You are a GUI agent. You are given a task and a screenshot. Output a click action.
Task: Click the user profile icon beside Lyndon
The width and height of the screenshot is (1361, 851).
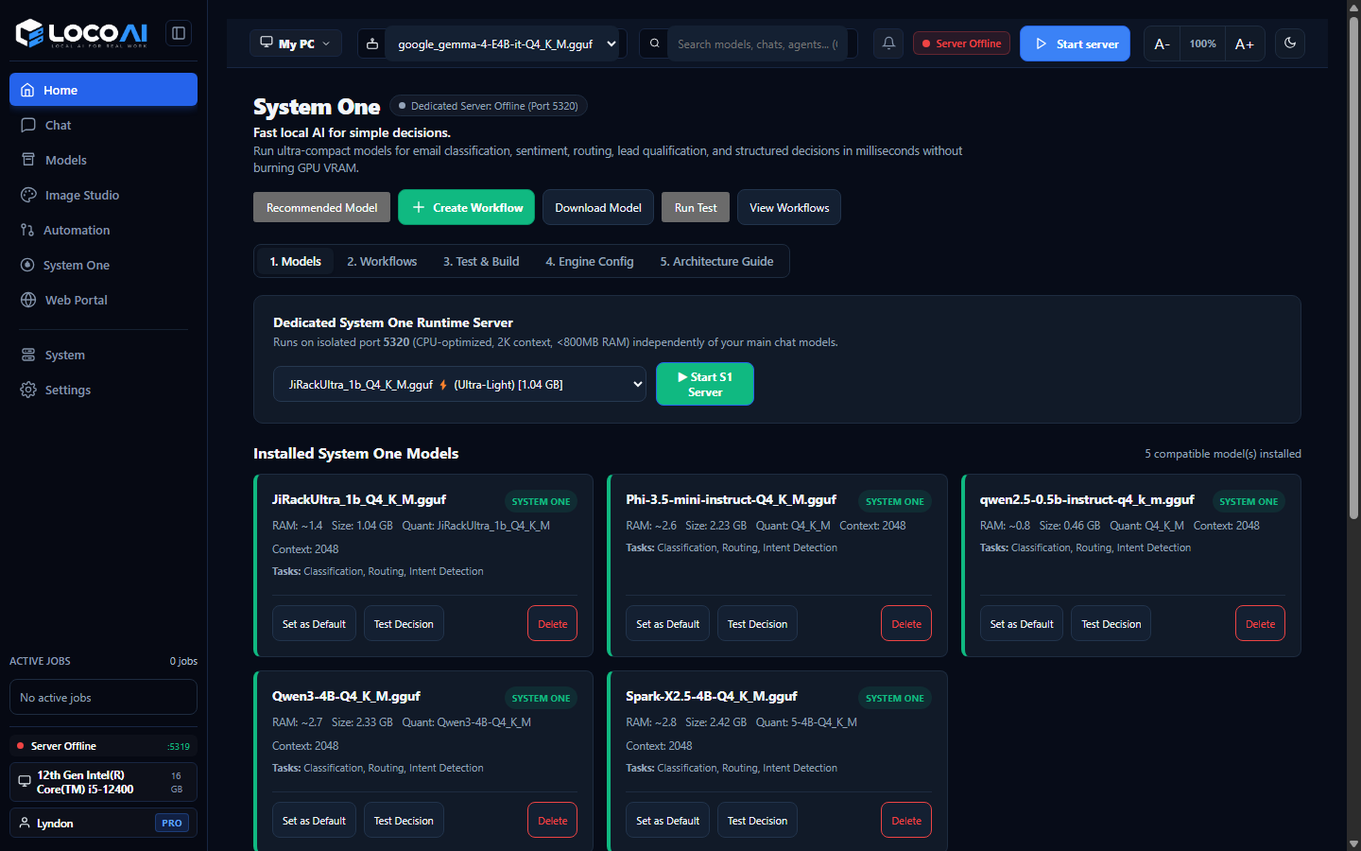tap(25, 823)
